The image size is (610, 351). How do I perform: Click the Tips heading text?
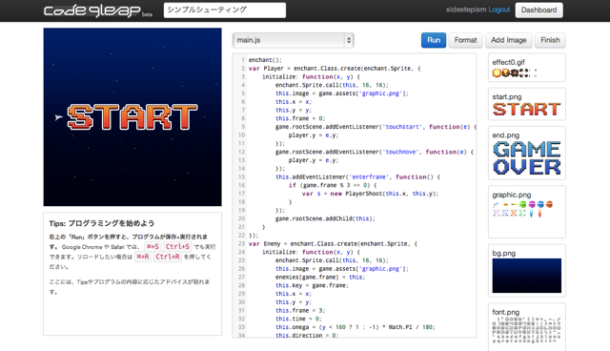point(102,223)
